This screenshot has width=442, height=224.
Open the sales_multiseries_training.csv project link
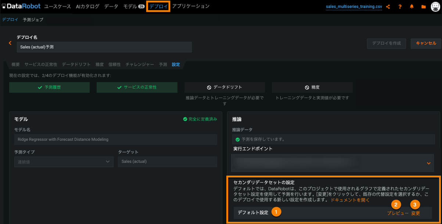coord(353,7)
